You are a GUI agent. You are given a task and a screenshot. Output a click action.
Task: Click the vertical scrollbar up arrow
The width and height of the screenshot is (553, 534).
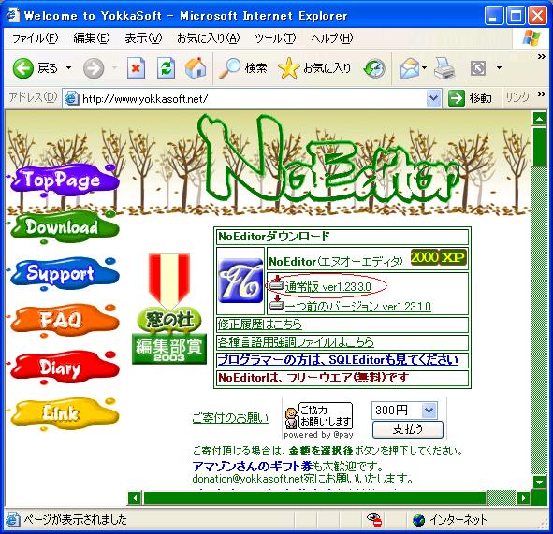pyautogui.click(x=539, y=119)
